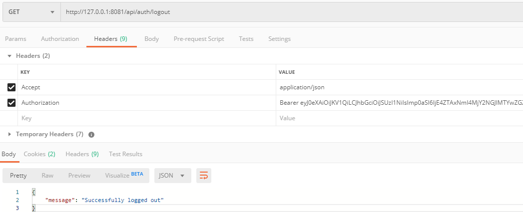Image resolution: width=523 pixels, height=212 pixels.
Task: Open the JSON format dropdown
Action: tap(172, 176)
